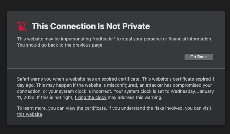Open the 'view the certificate' link

pos(86,108)
